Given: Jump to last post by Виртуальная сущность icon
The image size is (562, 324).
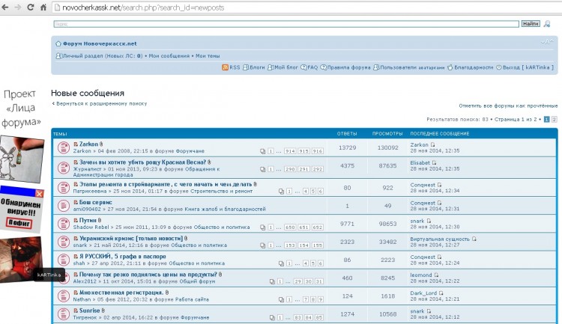Looking at the screenshot, I should (x=474, y=239).
